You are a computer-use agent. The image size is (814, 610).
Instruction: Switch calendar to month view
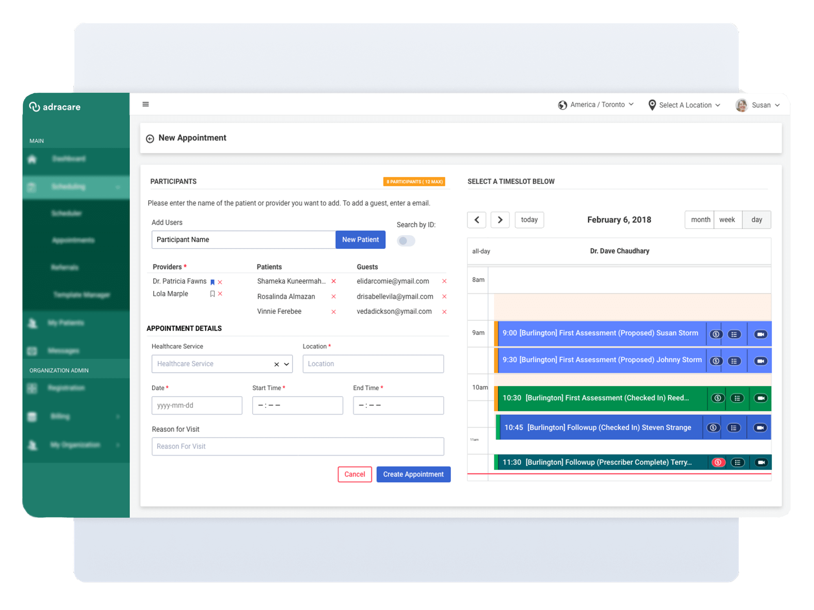[700, 220]
